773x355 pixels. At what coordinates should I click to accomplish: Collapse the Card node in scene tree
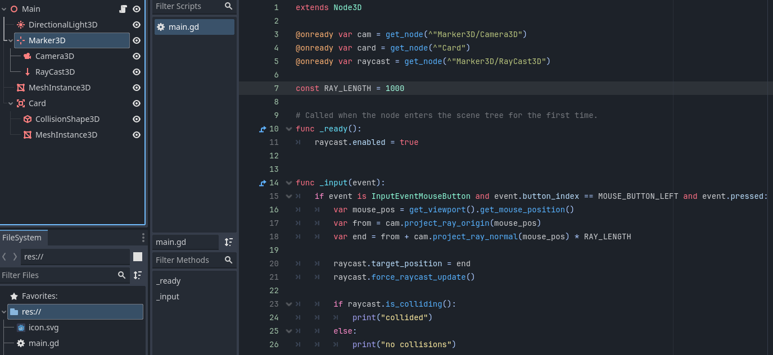pos(11,103)
